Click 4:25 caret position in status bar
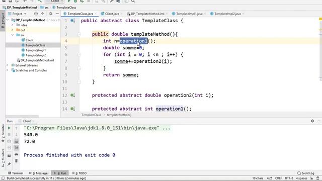This screenshot has height=181, width=322. [x=270, y=178]
